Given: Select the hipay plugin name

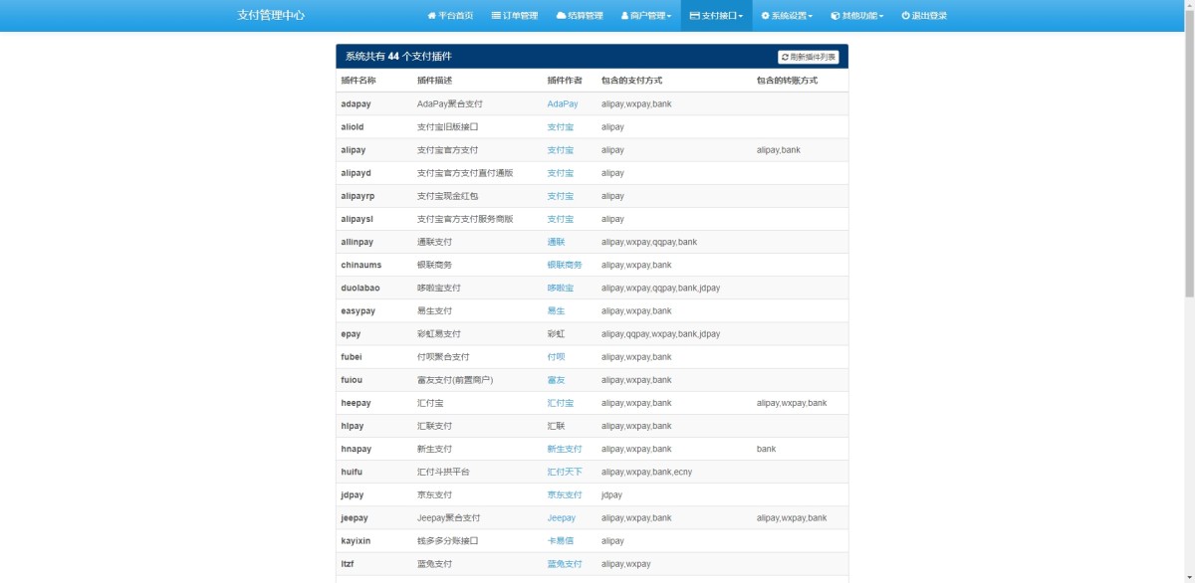Looking at the screenshot, I should [353, 426].
